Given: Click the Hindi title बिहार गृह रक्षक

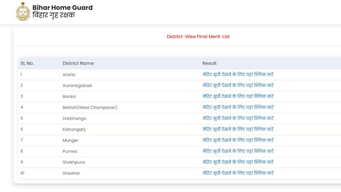Looking at the screenshot, I should tap(54, 15).
